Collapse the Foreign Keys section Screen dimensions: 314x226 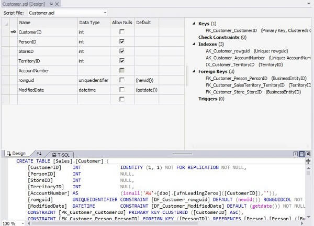tap(194, 71)
